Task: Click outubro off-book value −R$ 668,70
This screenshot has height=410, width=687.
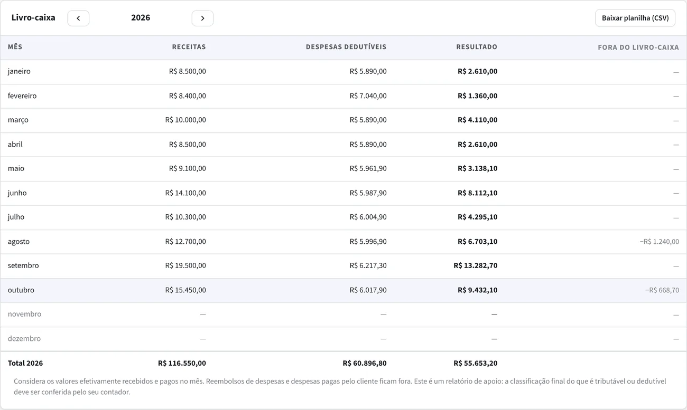Action: tap(662, 290)
